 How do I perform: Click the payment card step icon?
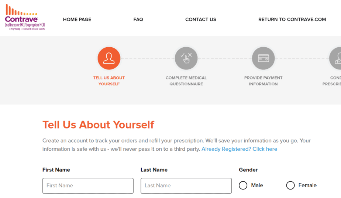tap(263, 58)
